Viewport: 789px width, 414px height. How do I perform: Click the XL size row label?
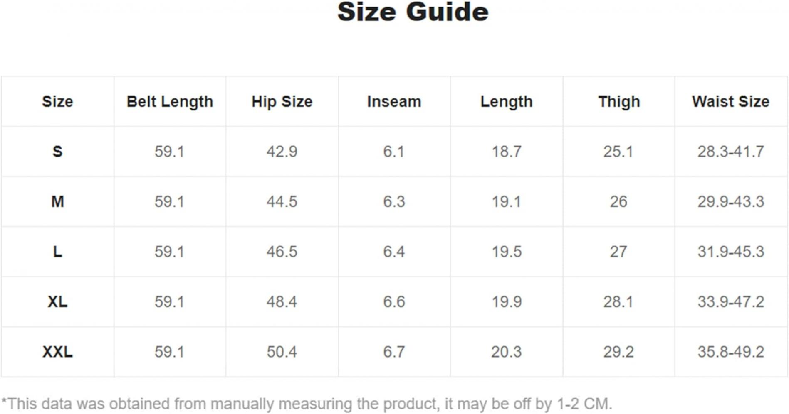(57, 302)
